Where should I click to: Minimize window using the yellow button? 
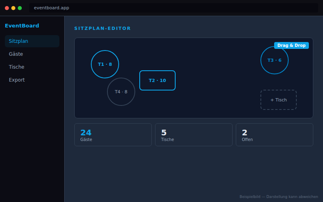[13, 8]
